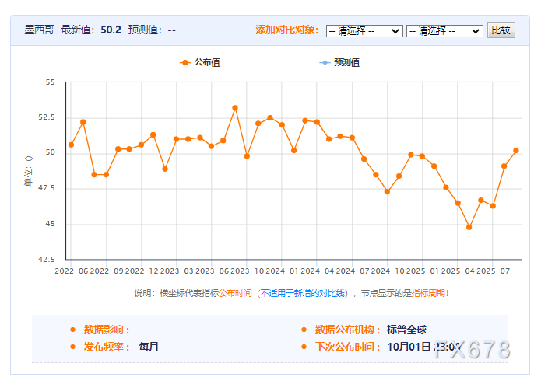The width and height of the screenshot is (534, 377).
Task: Click the 墨西哥 title text
Action: coord(40,30)
